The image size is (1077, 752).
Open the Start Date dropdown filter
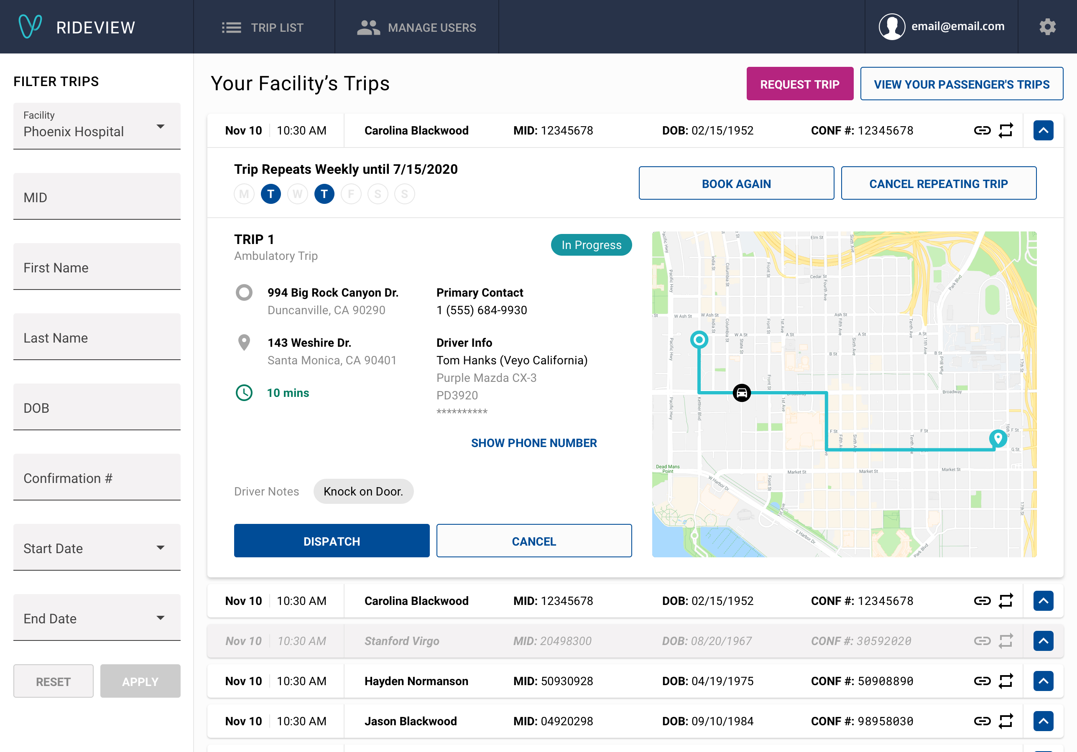(x=92, y=549)
